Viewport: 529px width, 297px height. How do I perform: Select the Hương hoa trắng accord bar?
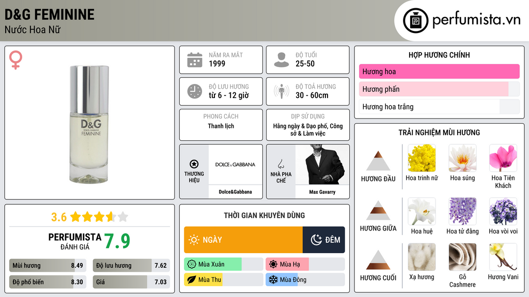click(439, 107)
